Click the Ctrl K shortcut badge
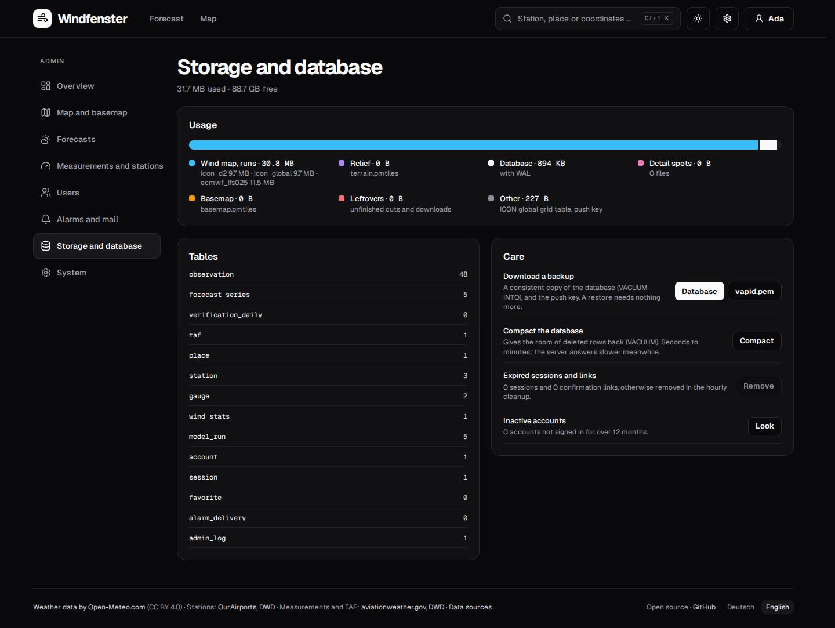This screenshot has width=835, height=628. click(657, 19)
